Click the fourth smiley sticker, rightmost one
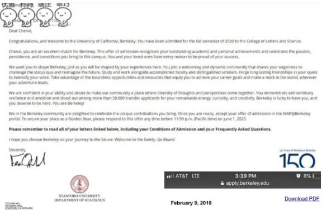The image size is (336, 210). pos(63,17)
